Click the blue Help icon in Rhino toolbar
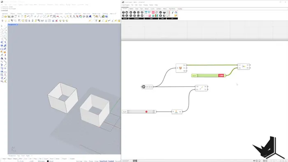The image size is (288, 162). [x=107, y=16]
